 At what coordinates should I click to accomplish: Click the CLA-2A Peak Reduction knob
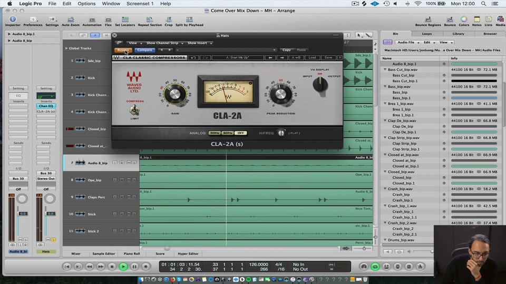[280, 94]
